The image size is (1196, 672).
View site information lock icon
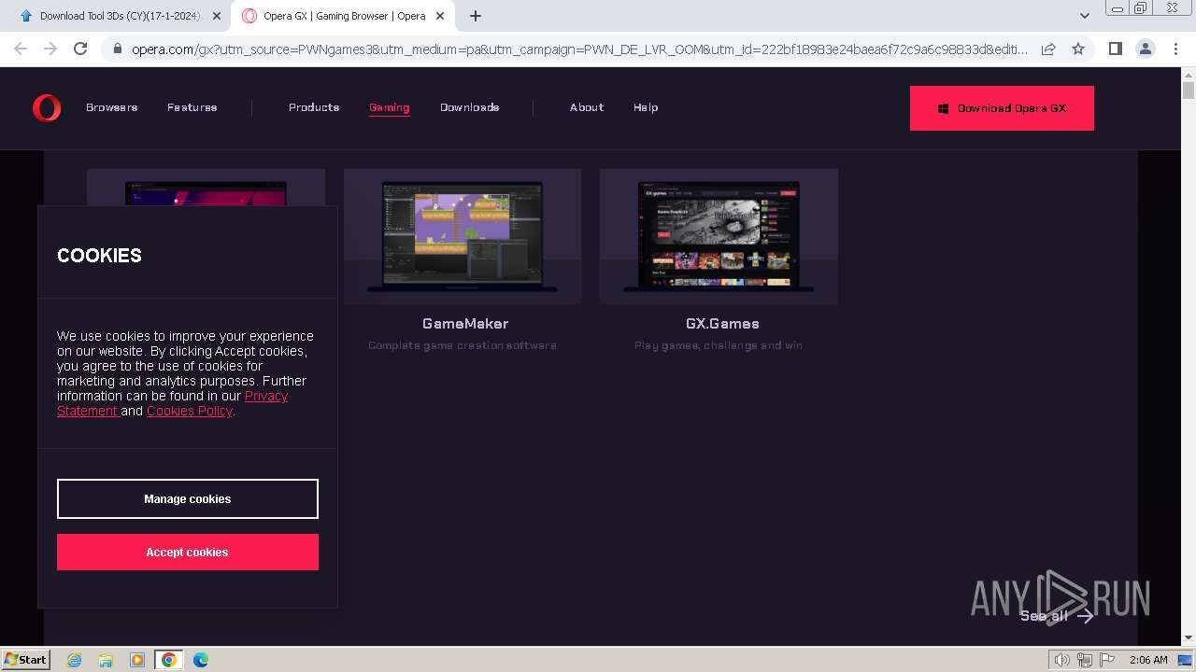(x=117, y=49)
